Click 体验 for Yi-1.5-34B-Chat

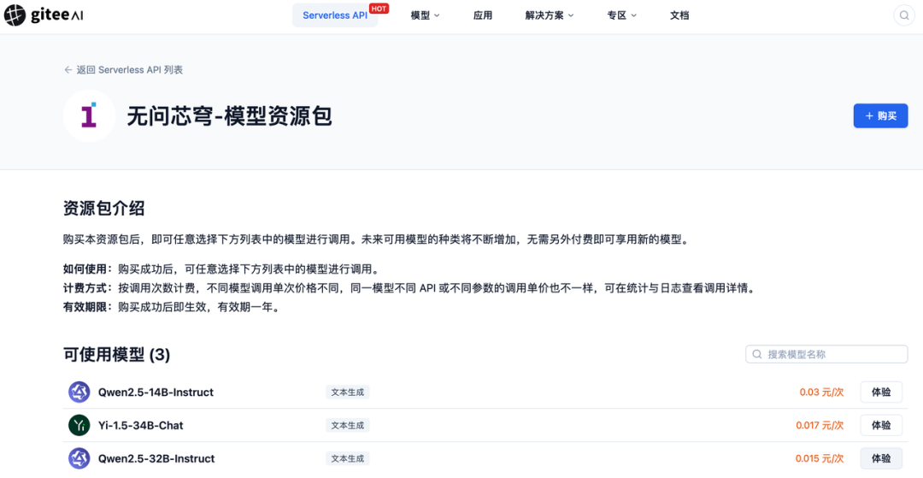(881, 425)
